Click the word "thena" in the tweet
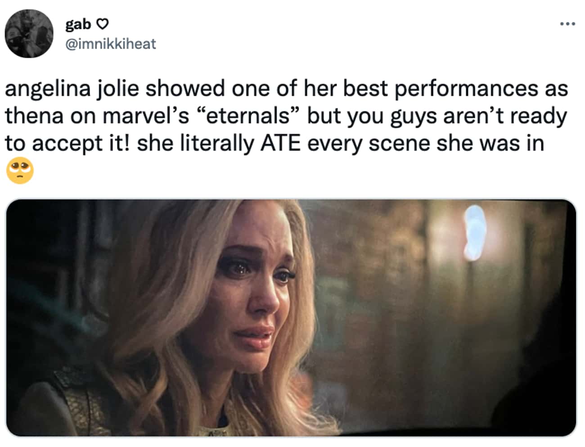 [35, 116]
